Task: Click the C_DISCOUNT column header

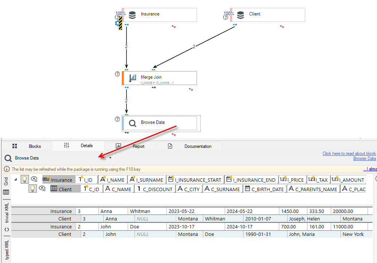Action: tap(154, 189)
